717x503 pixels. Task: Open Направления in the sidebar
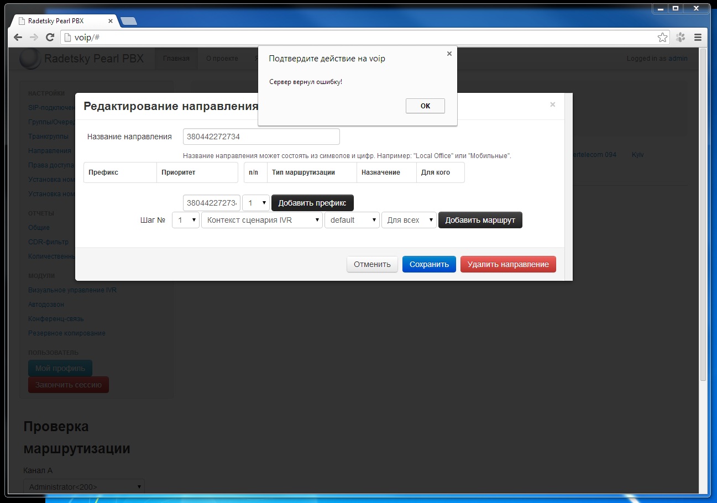[50, 150]
